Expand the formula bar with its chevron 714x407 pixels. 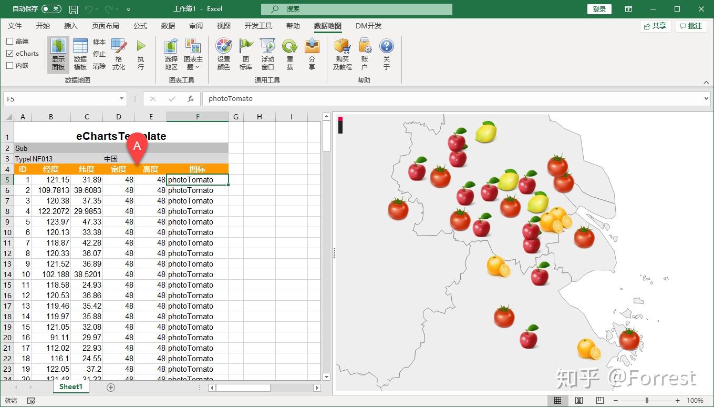tap(707, 98)
